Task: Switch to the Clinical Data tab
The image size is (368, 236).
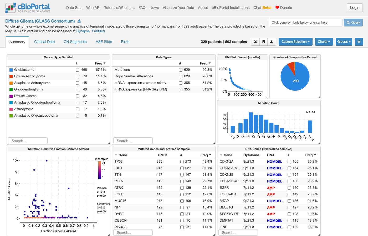Action: [44, 42]
